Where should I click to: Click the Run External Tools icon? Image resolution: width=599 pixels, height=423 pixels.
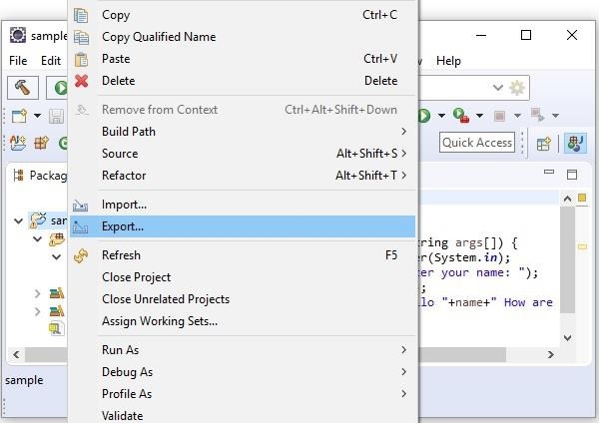coord(459,116)
